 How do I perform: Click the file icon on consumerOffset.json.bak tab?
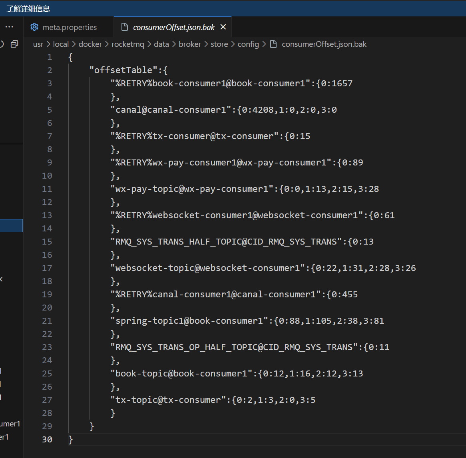coord(125,27)
